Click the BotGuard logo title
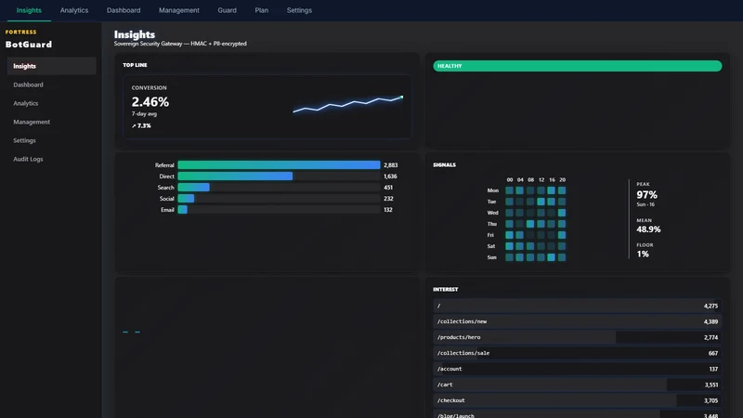Screen dimensions: 743x418 pyautogui.click(x=29, y=45)
